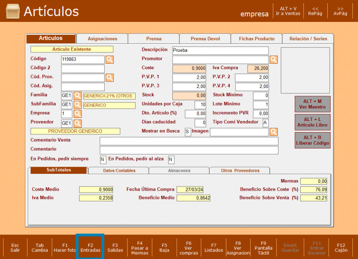This screenshot has width=358, height=259.
Task: Open the Imagen file search icon
Action: coord(274,132)
